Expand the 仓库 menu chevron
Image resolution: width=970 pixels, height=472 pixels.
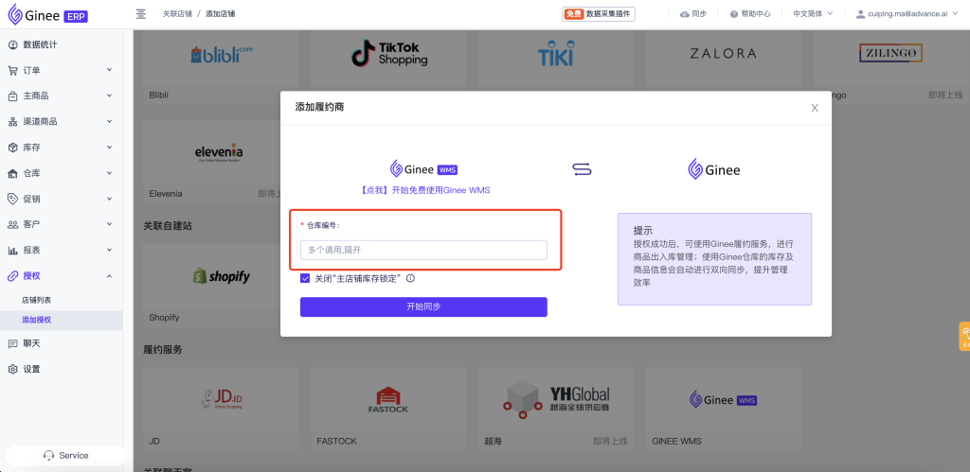click(109, 173)
